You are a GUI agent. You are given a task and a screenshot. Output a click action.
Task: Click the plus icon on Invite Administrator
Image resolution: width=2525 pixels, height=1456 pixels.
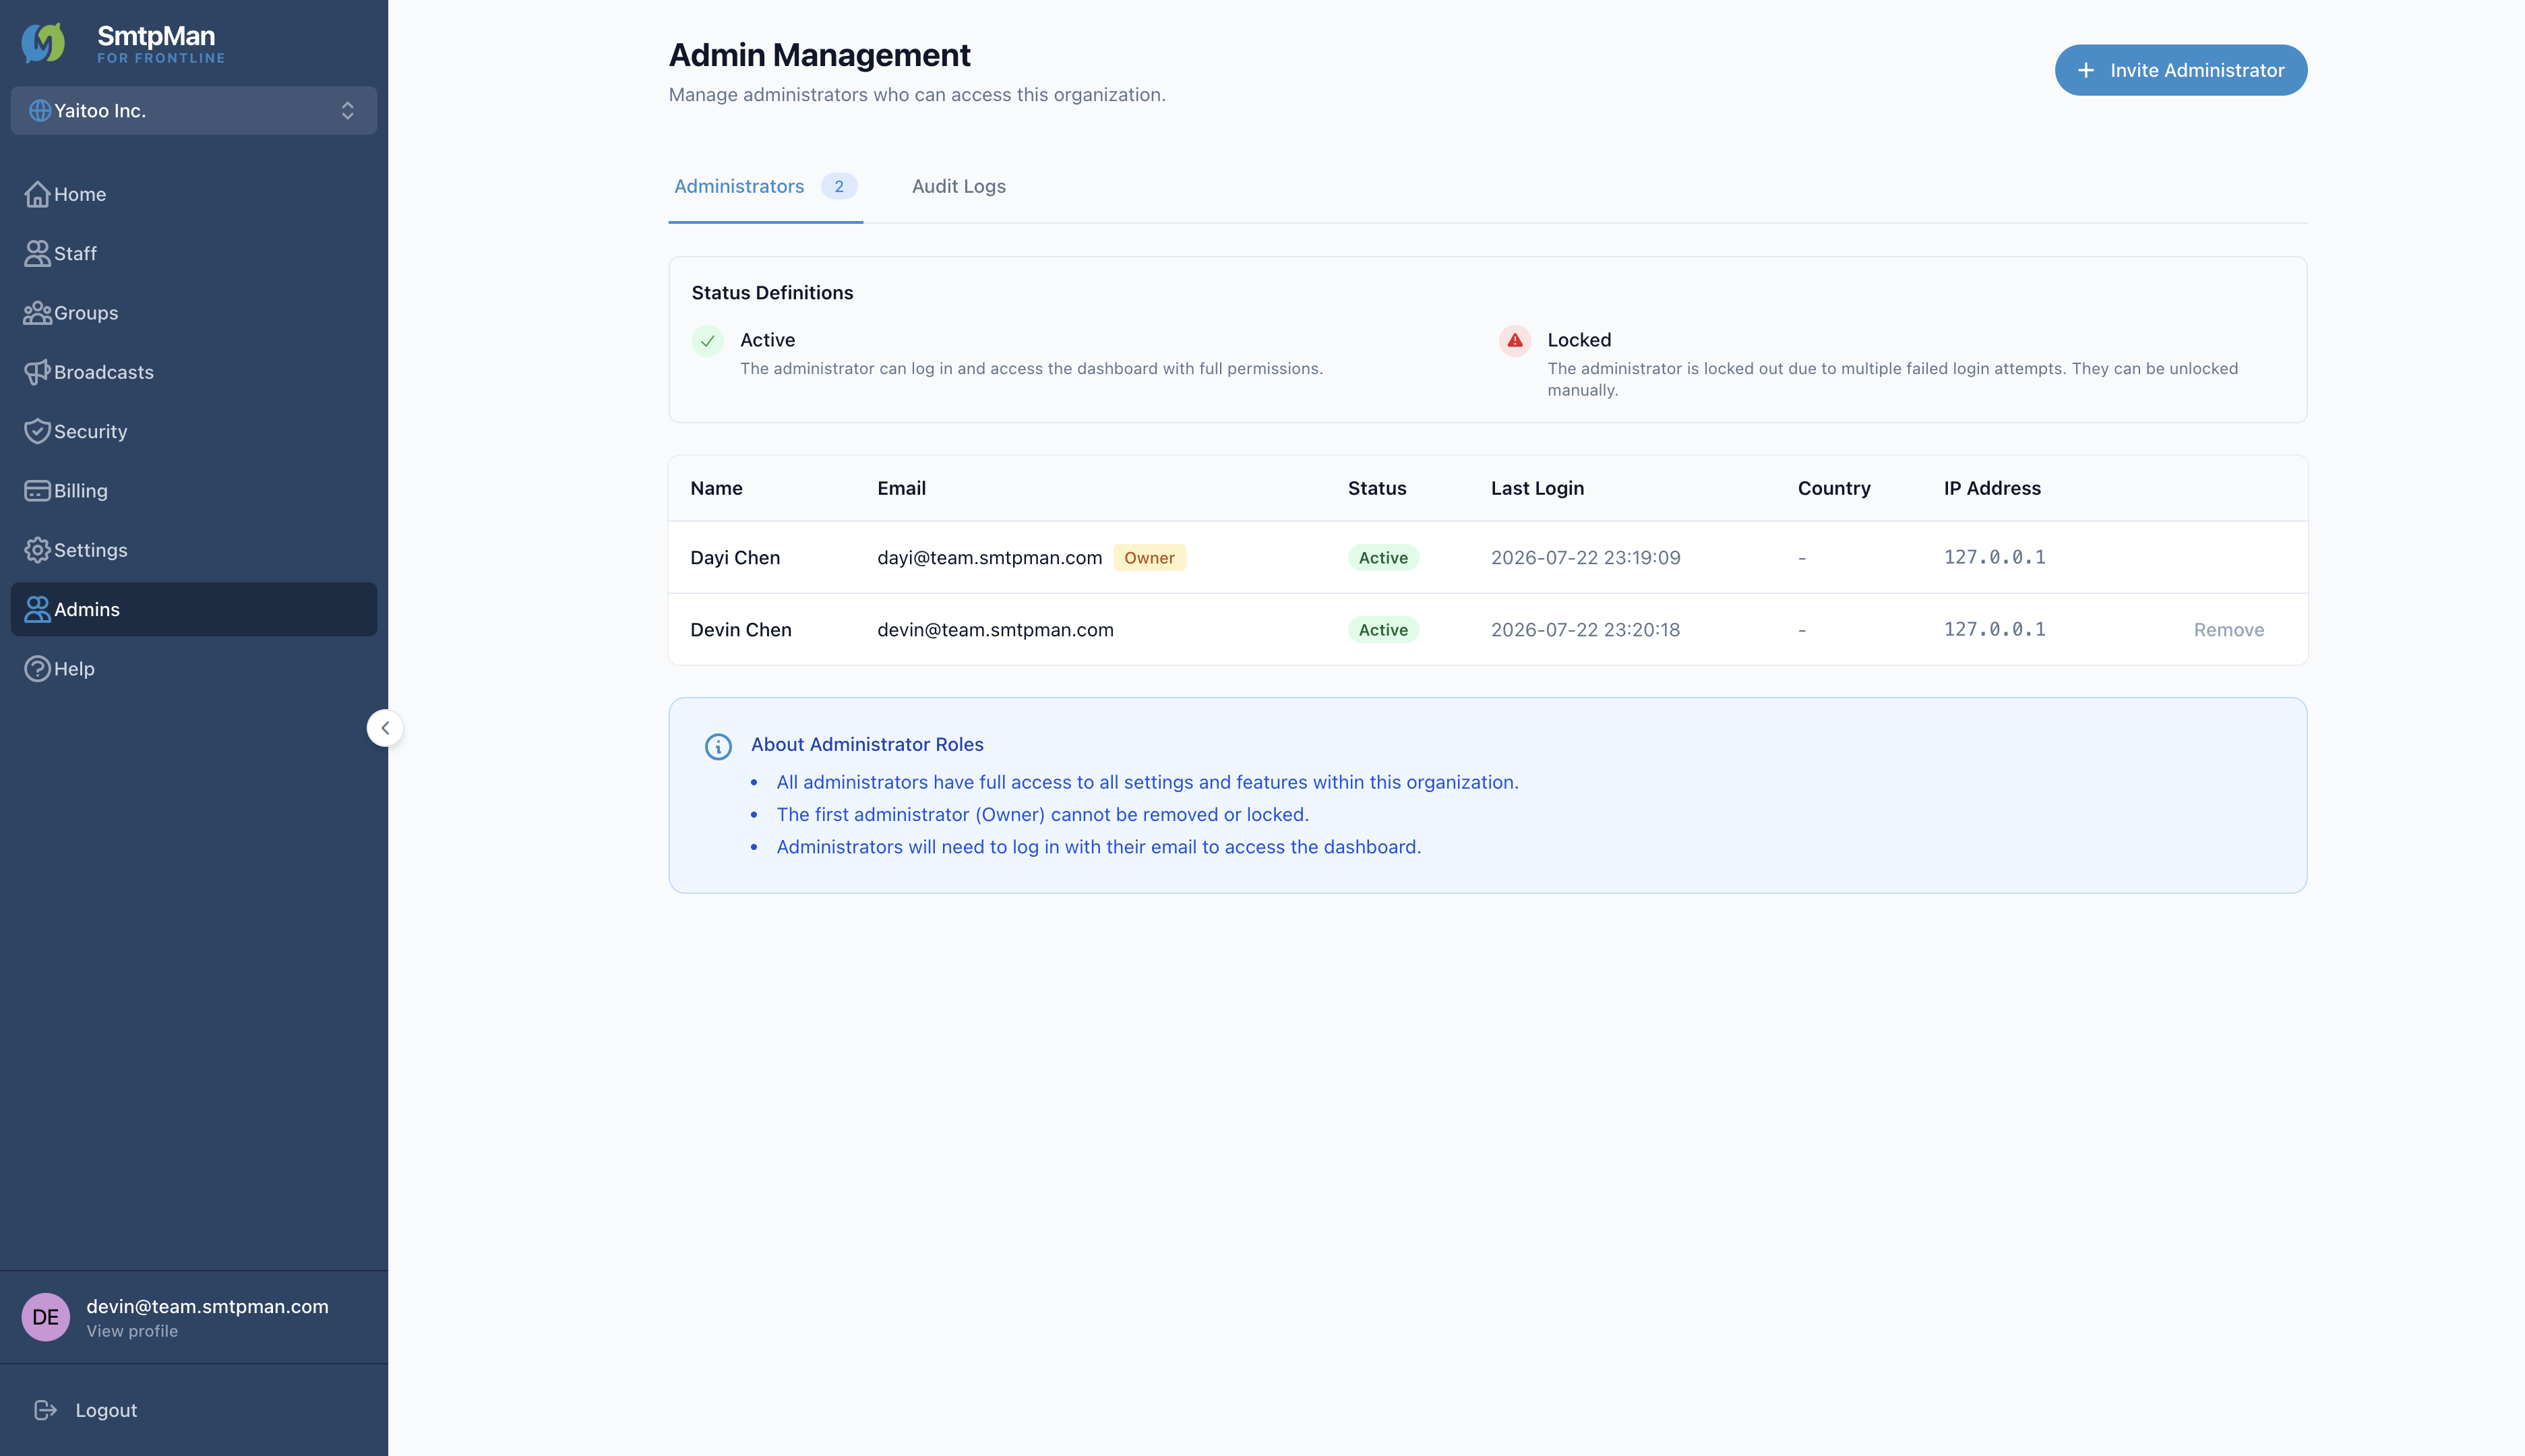tap(2086, 70)
